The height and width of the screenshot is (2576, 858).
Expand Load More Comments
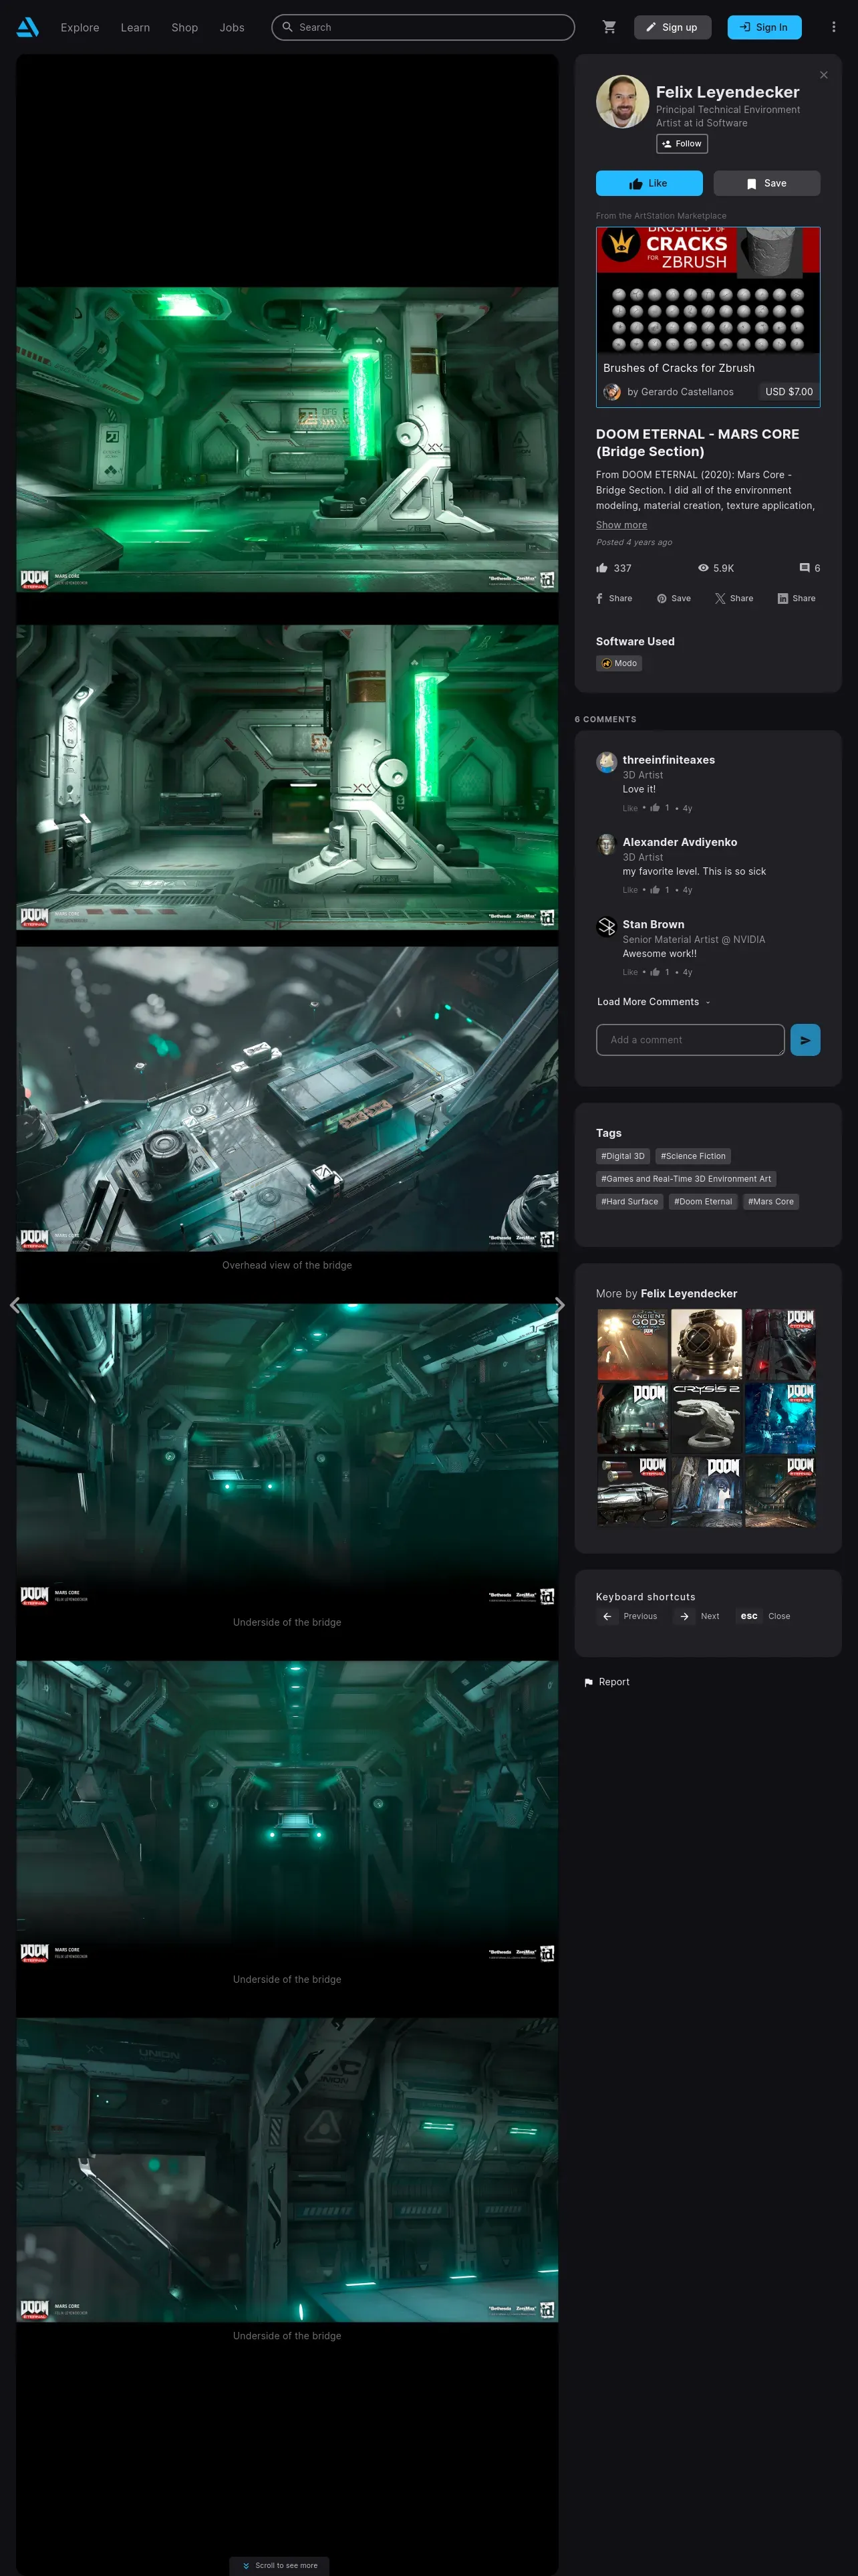pyautogui.click(x=654, y=1002)
